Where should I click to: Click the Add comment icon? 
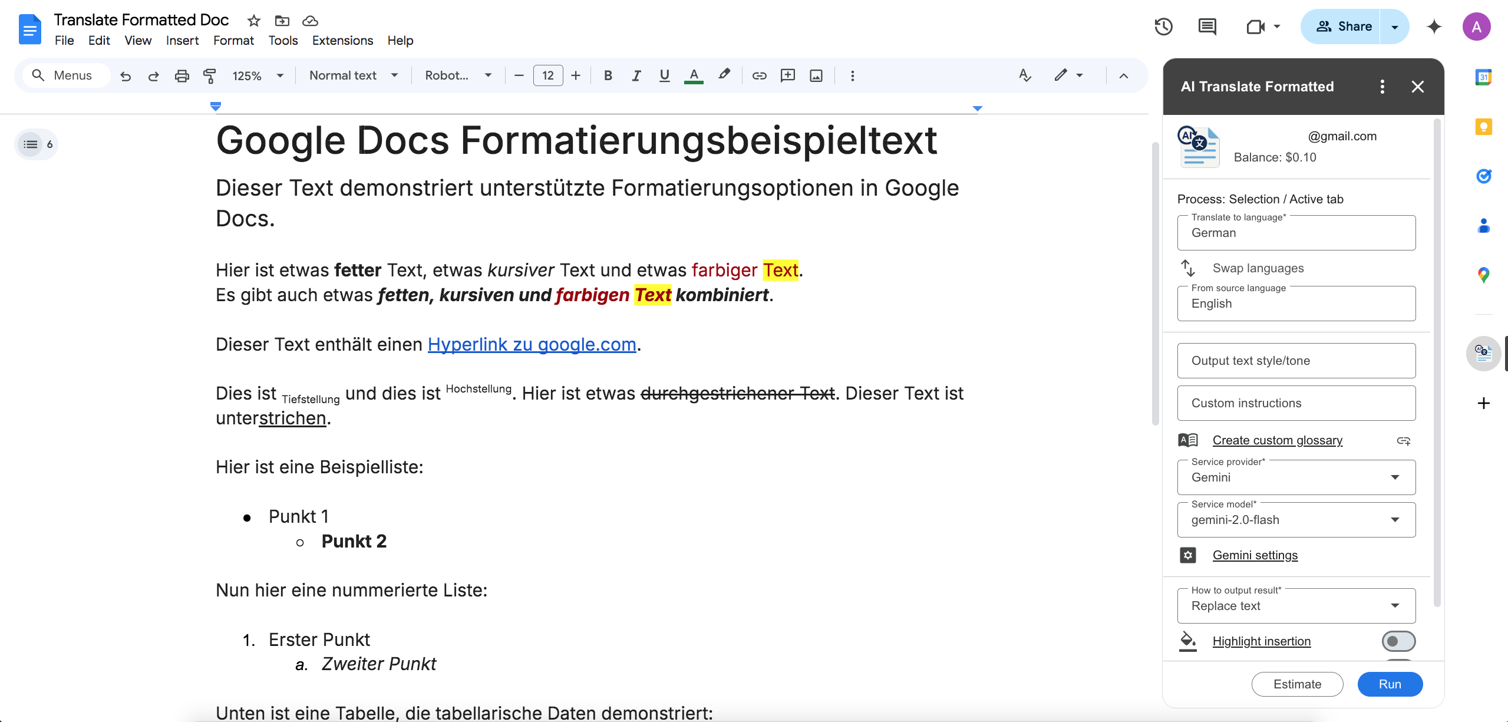788,75
